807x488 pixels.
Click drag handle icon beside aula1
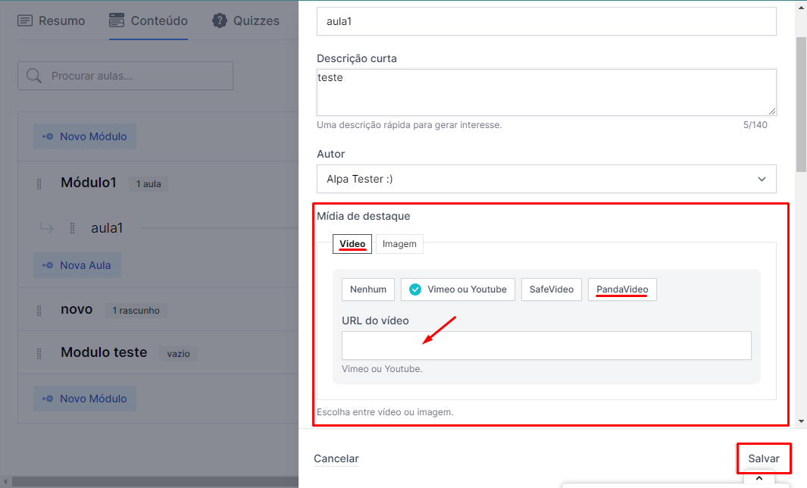coord(73,228)
